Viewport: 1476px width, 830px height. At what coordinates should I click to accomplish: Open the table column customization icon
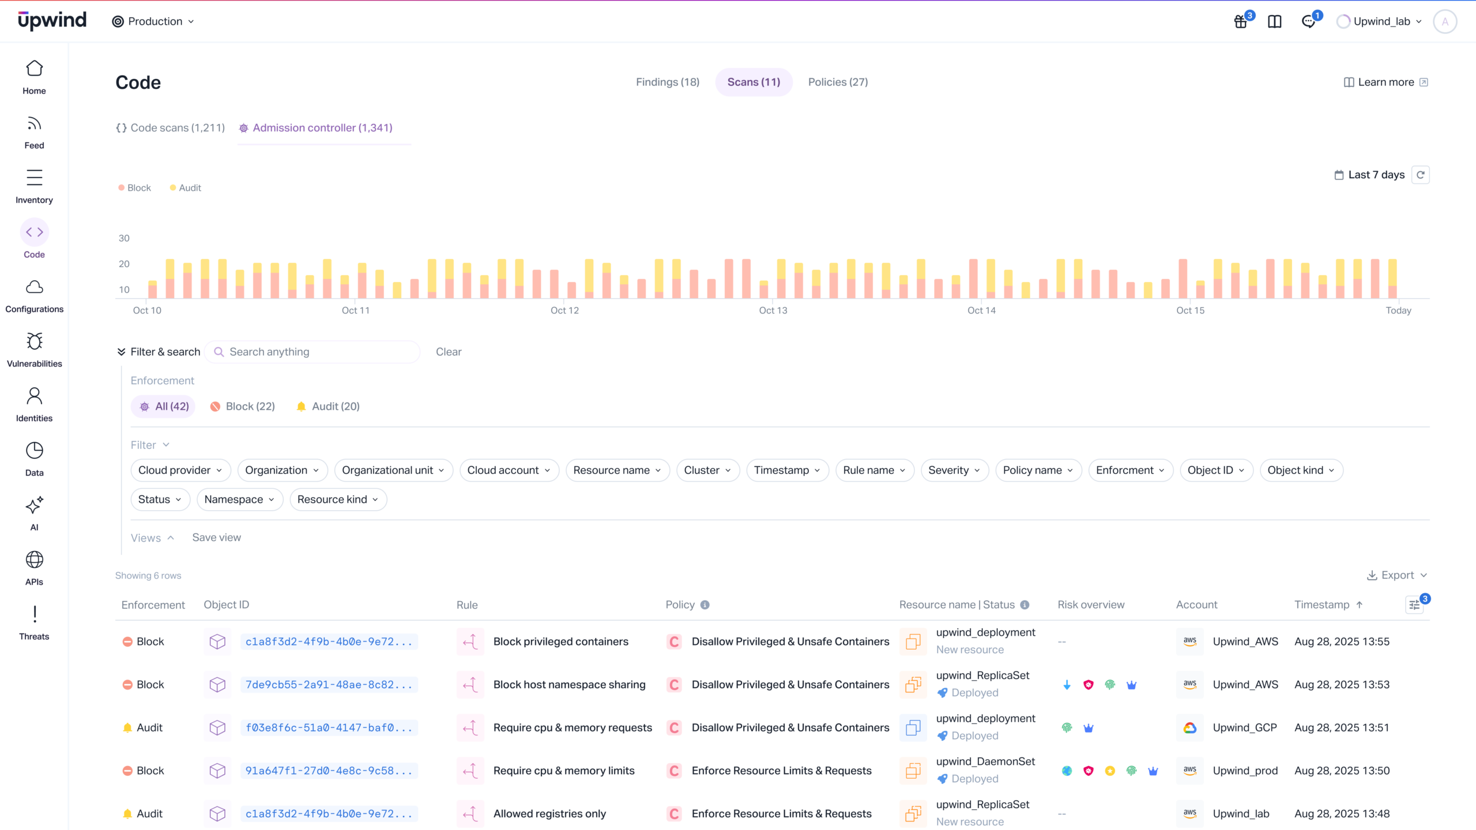1414,605
